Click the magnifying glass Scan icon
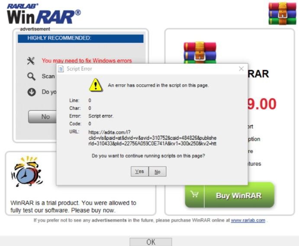Screen dimensions: 299x246 point(31,77)
